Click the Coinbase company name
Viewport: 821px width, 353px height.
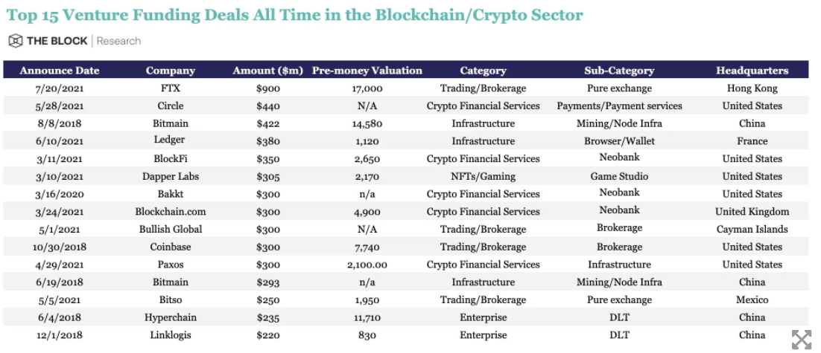171,247
